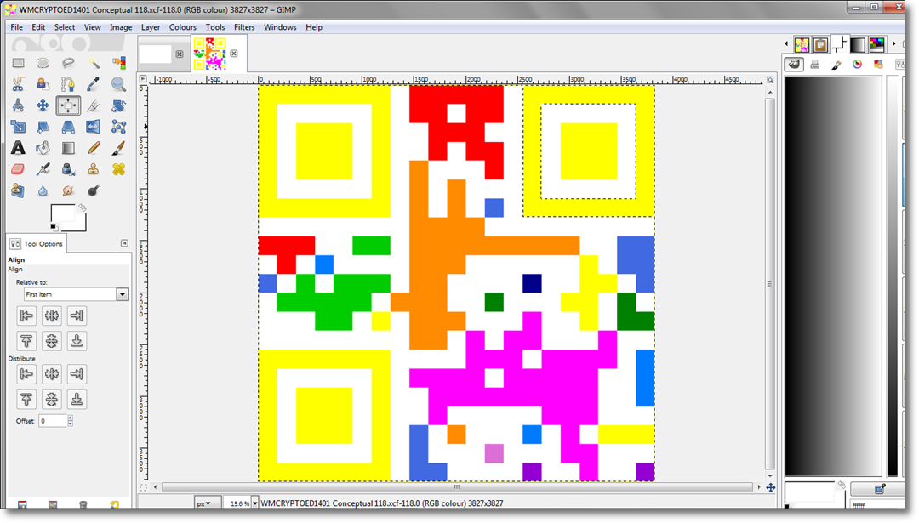
Task: Open the Colours menu
Action: click(x=182, y=27)
